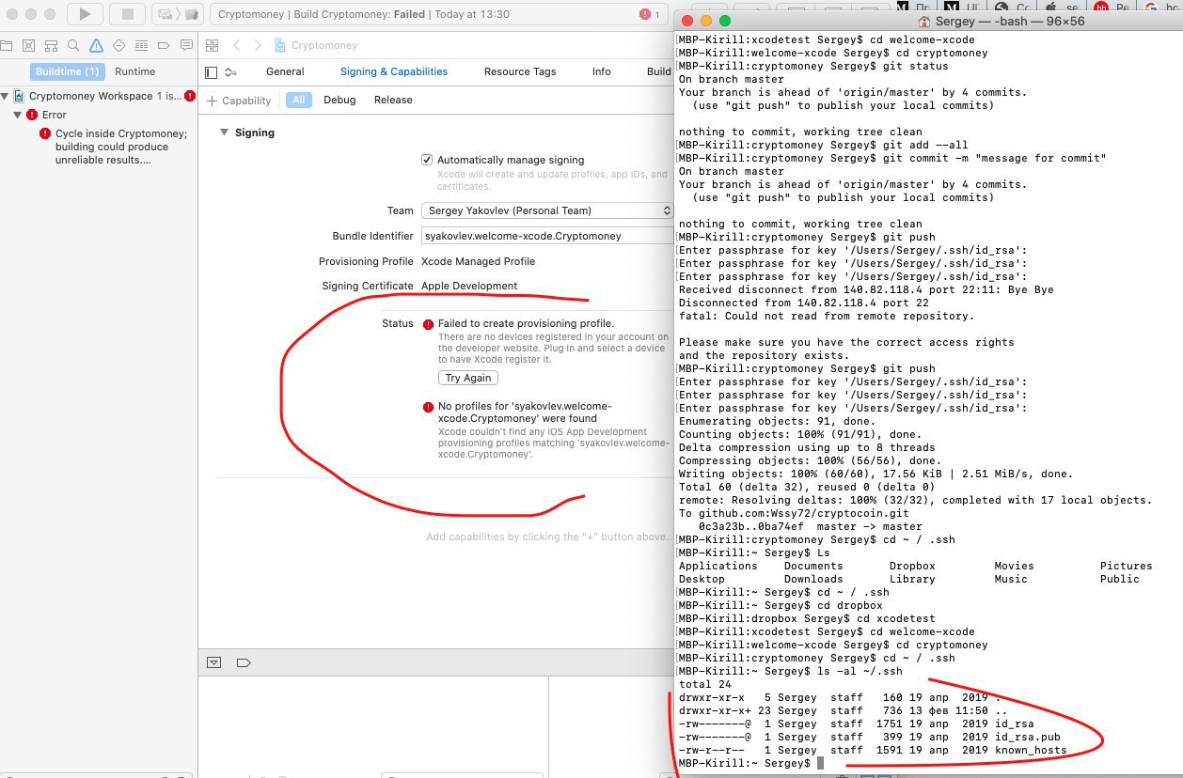Open the Project navigator folder icon
This screenshot has height=778, width=1183.
[x=7, y=45]
